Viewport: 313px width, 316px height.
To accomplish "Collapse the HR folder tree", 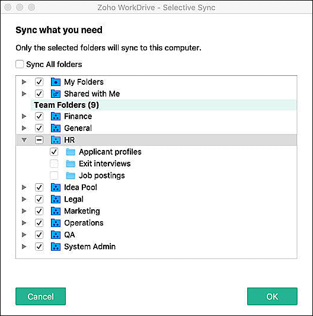I will click(x=24, y=140).
